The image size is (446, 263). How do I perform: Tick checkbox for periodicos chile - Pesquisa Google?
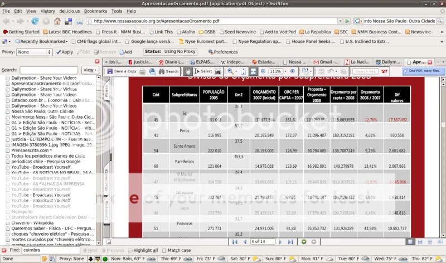pyautogui.click(x=8, y=162)
